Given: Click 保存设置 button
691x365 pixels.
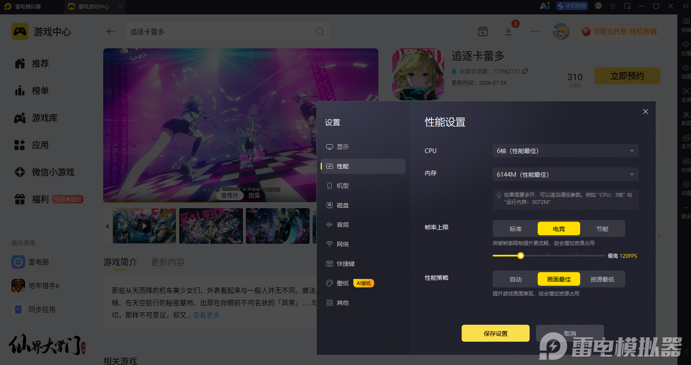Looking at the screenshot, I should [496, 333].
